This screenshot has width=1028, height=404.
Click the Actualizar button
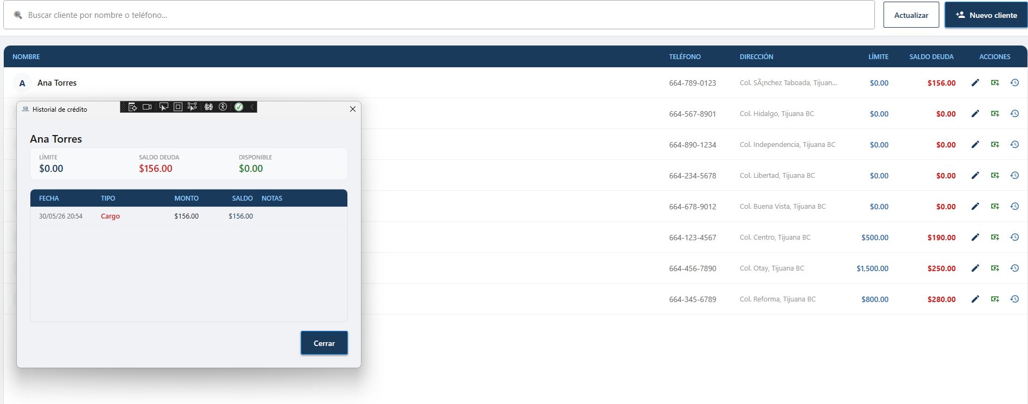pyautogui.click(x=911, y=15)
